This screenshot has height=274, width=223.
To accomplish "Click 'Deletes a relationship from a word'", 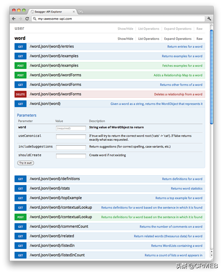I will [178, 94].
